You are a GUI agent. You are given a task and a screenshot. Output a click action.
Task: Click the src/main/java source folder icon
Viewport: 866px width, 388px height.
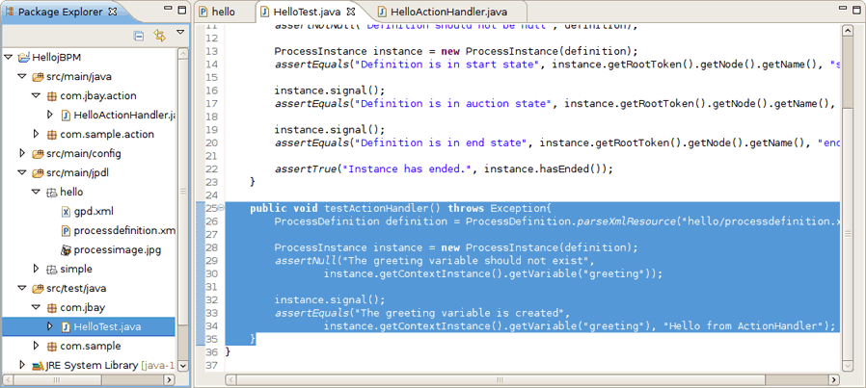(39, 76)
